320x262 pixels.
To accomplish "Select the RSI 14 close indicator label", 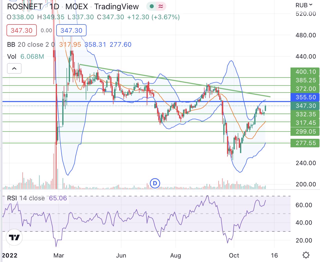I will coord(26,198).
